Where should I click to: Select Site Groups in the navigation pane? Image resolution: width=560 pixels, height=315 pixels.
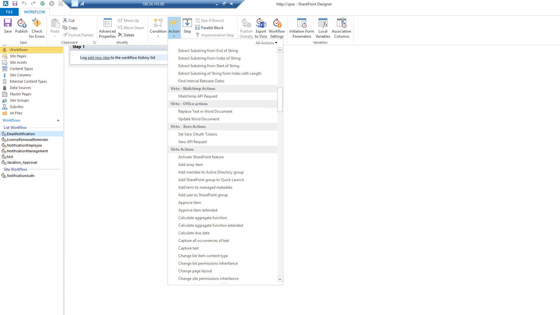pyautogui.click(x=19, y=100)
